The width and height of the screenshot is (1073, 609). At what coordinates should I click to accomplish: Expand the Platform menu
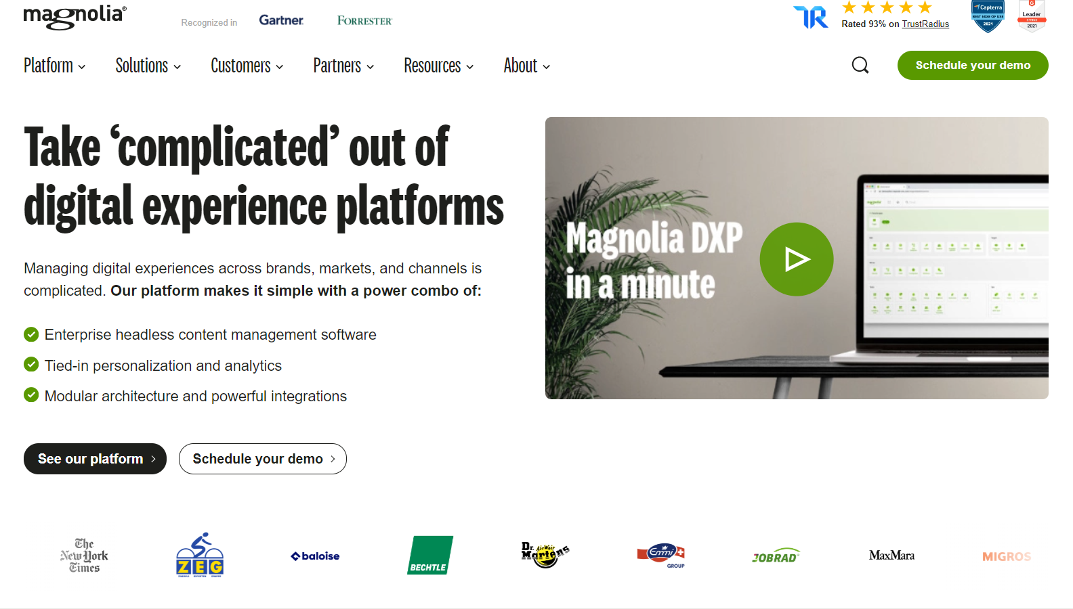click(x=55, y=66)
